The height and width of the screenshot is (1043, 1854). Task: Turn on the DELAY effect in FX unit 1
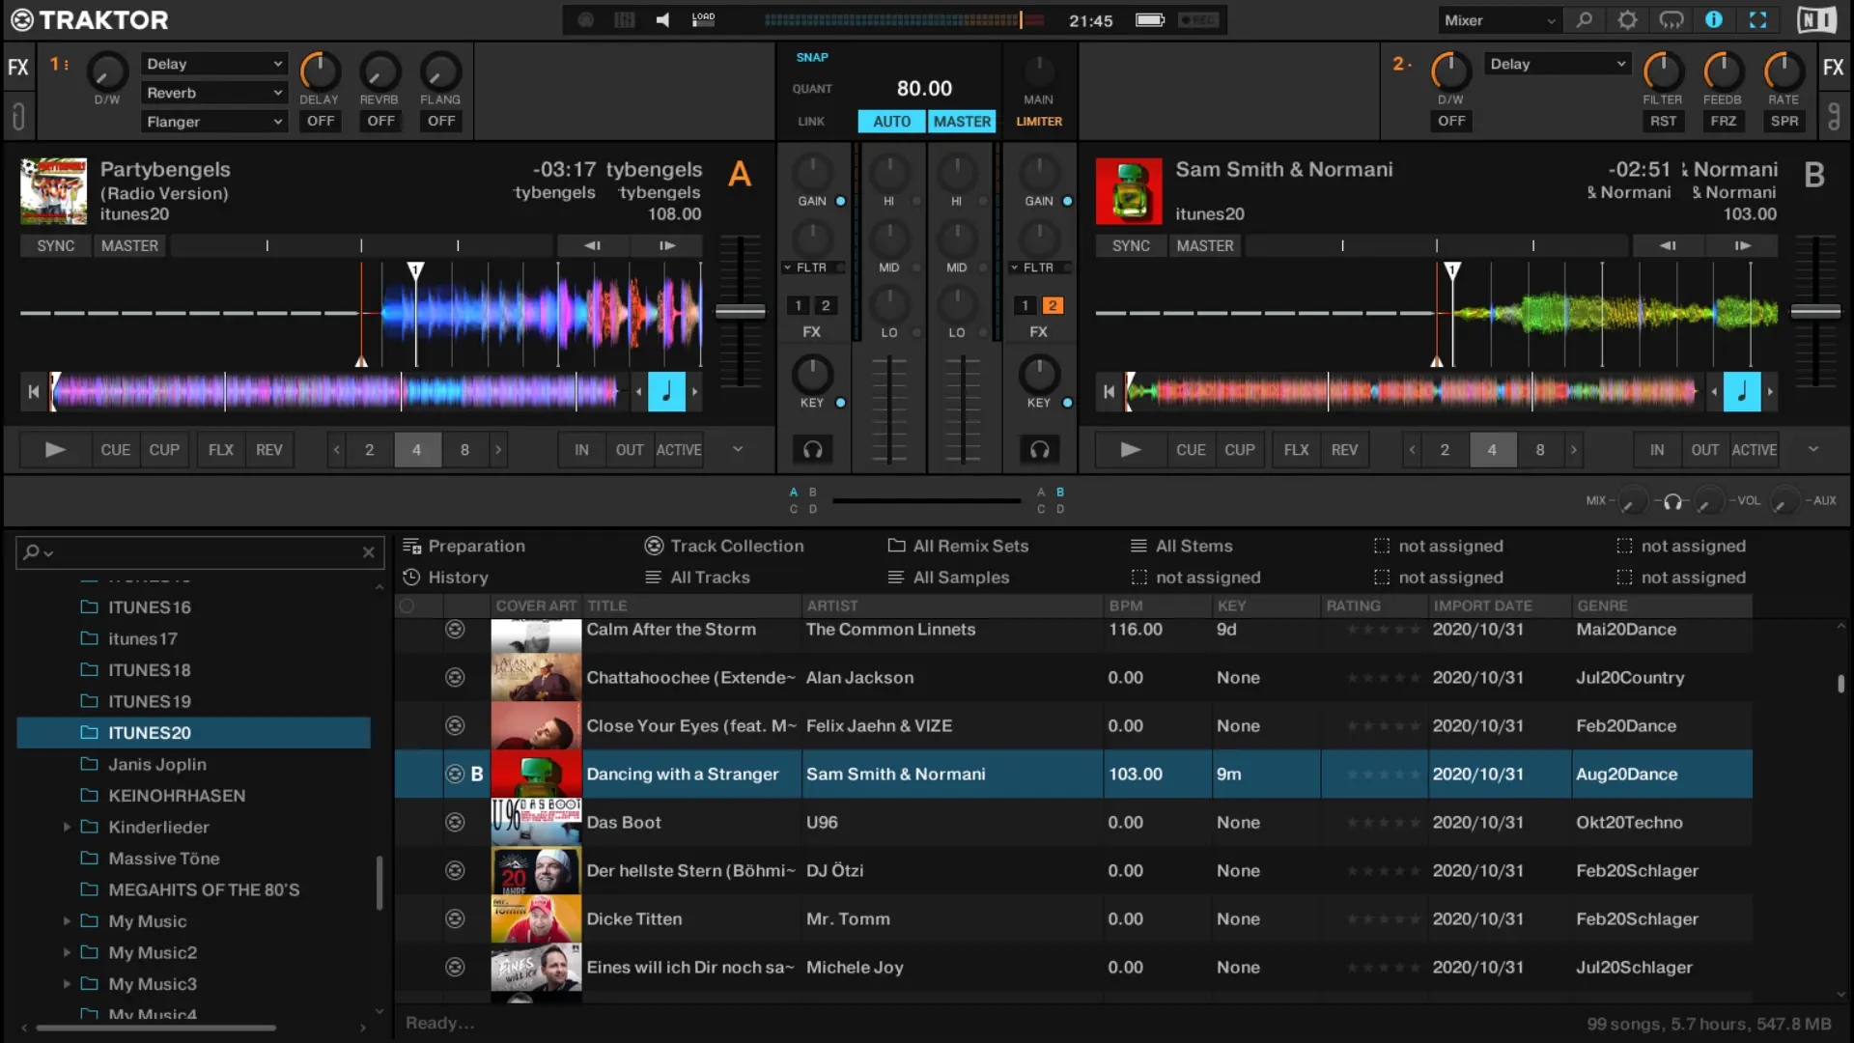321,122
